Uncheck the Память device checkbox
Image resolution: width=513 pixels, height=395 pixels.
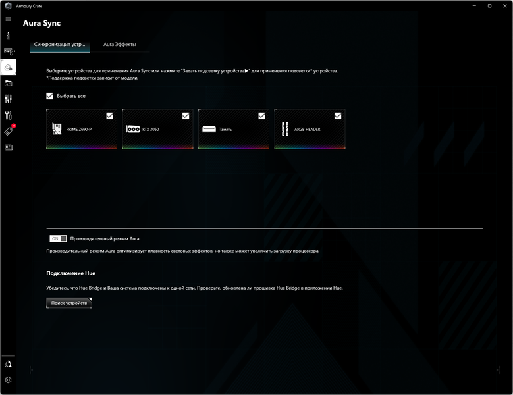coord(261,116)
